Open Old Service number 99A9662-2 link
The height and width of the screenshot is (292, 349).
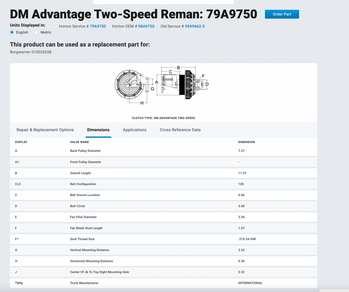[195, 26]
